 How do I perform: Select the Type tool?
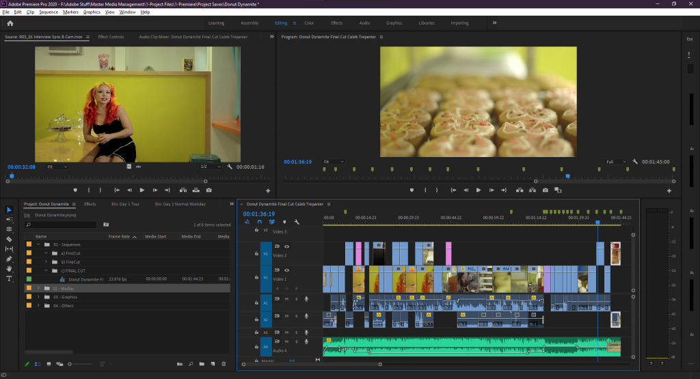10,279
